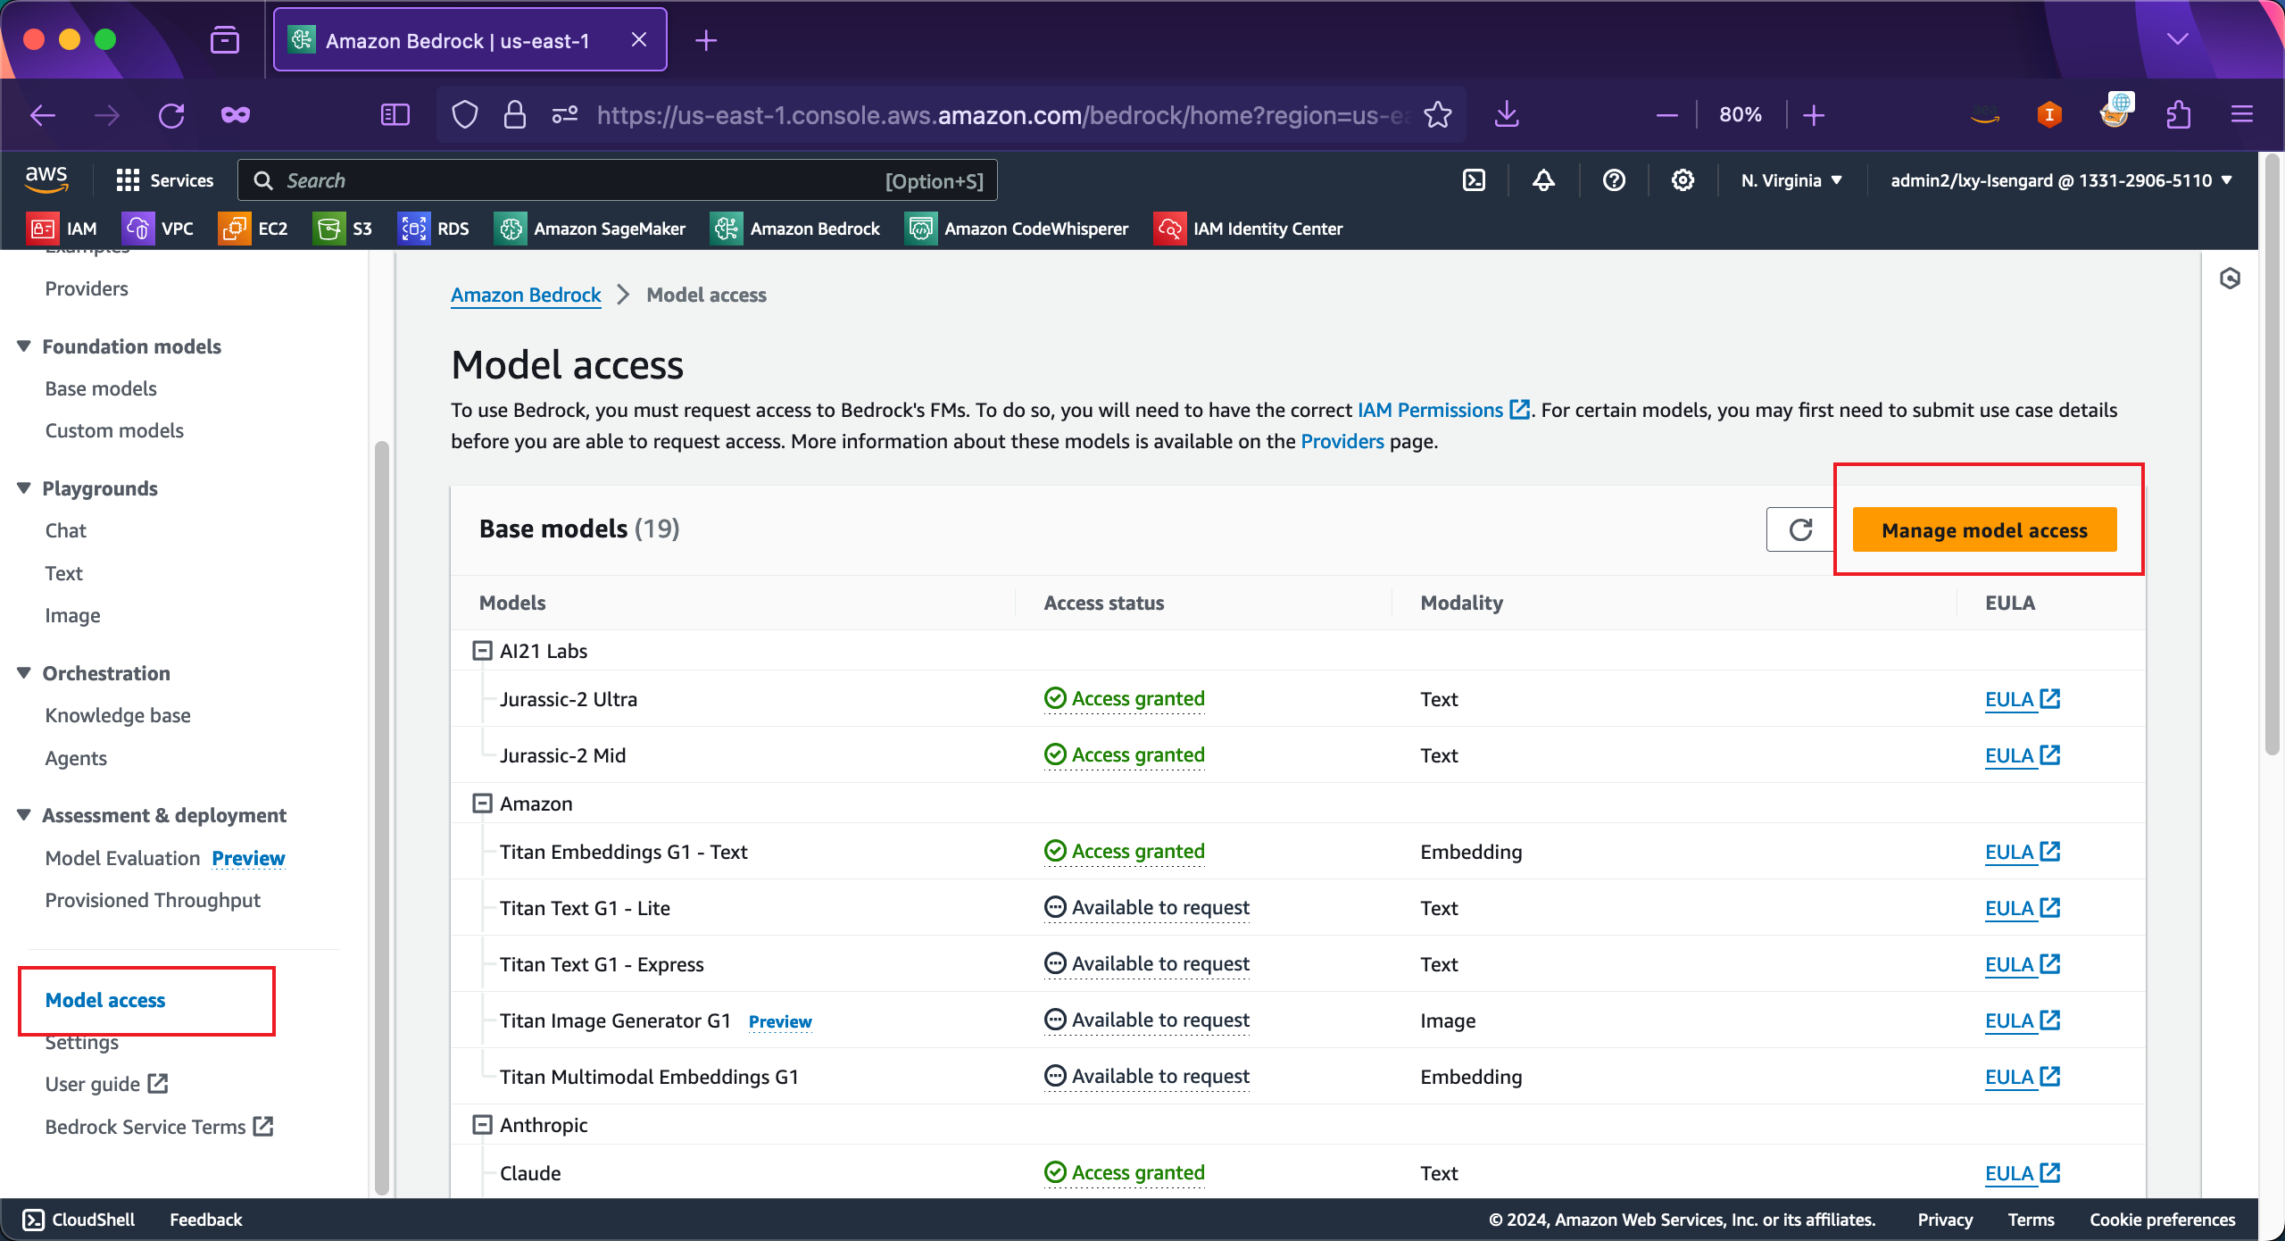Open the browser downloads icon

pyautogui.click(x=1507, y=114)
